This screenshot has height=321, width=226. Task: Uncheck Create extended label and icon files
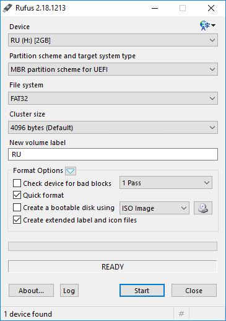[17, 220]
